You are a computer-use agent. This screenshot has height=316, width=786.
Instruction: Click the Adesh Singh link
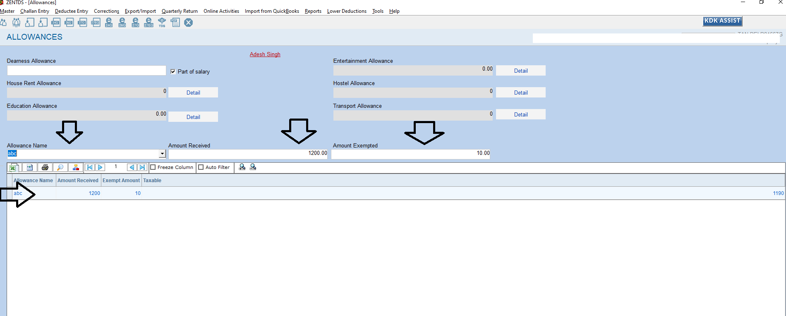tap(265, 54)
